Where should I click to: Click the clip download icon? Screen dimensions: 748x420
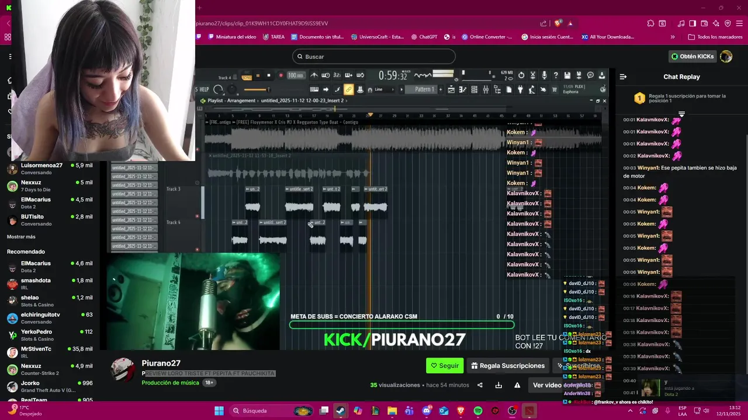tap(498, 385)
